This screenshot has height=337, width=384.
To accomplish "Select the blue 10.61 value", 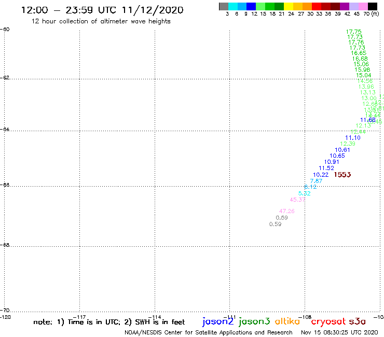I will [x=342, y=150].
